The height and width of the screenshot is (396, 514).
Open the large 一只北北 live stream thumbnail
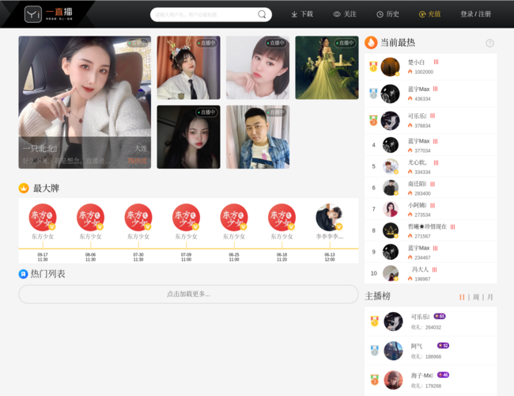(x=85, y=102)
